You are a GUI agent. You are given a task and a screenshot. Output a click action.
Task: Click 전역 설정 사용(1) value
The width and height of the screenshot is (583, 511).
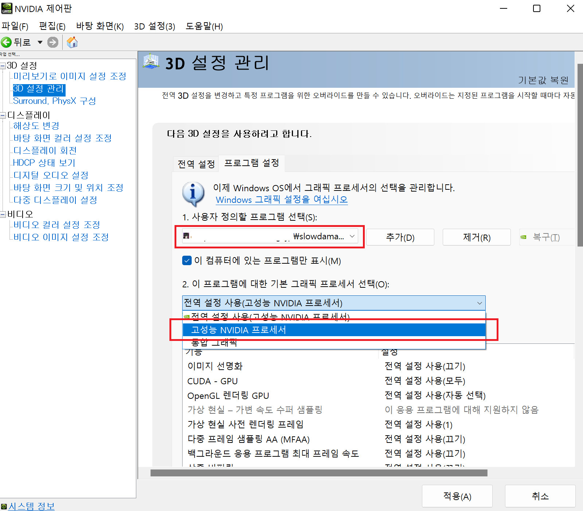418,424
